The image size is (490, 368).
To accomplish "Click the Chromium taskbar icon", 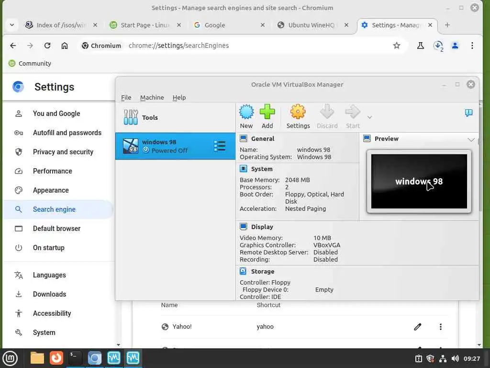I will [94, 358].
